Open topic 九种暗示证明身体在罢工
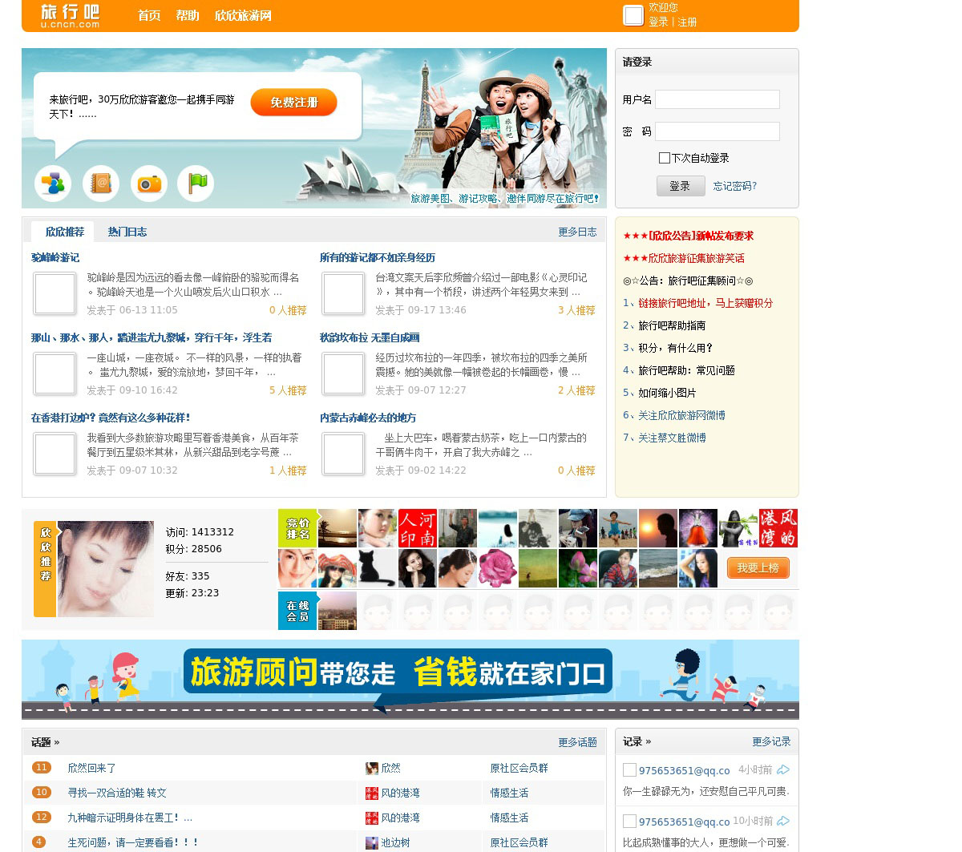The image size is (962, 852). click(x=130, y=818)
